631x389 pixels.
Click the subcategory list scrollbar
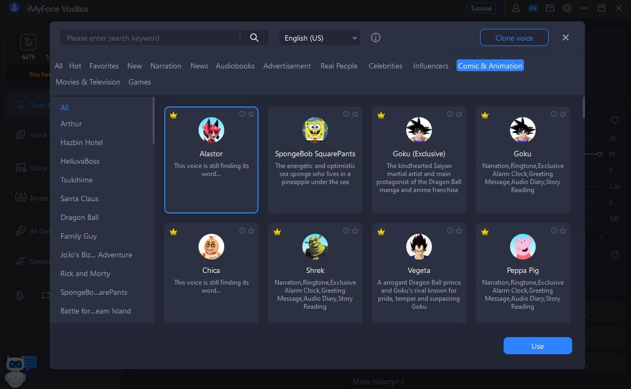coord(153,121)
